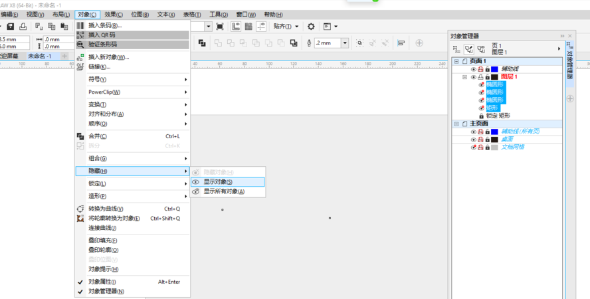Click the blue swatch of 辅助线 layer
This screenshot has height=299, width=590.
tap(494, 69)
